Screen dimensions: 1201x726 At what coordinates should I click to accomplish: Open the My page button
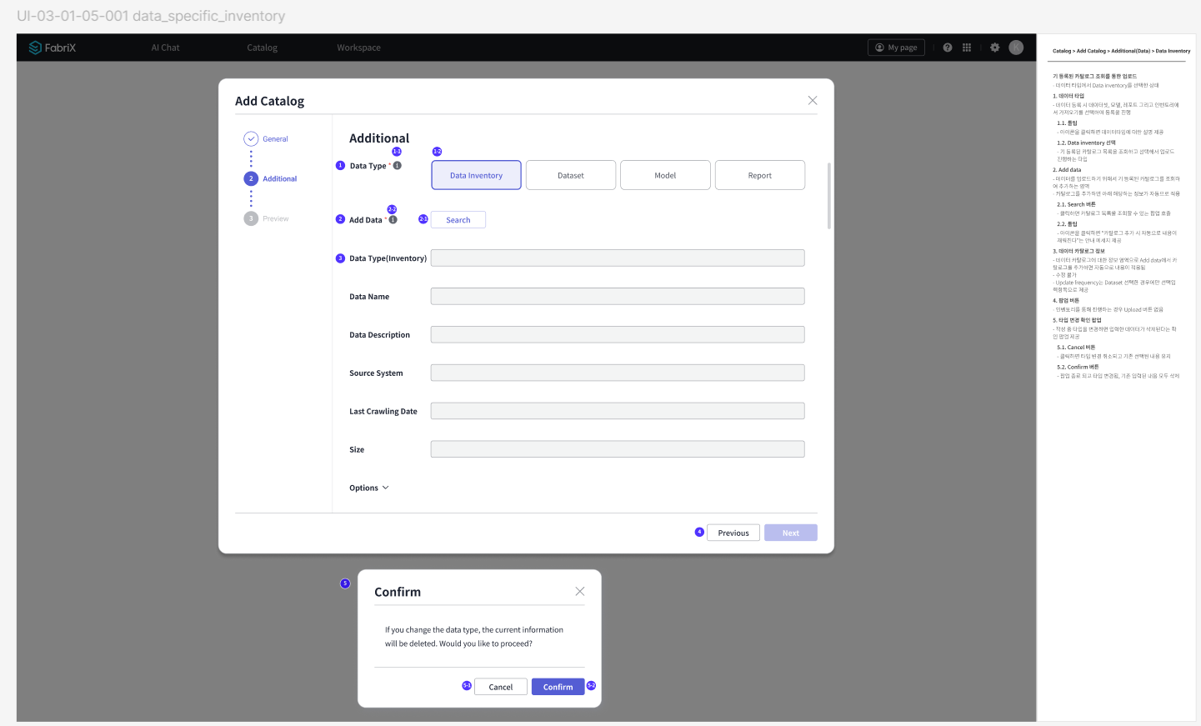tap(896, 48)
